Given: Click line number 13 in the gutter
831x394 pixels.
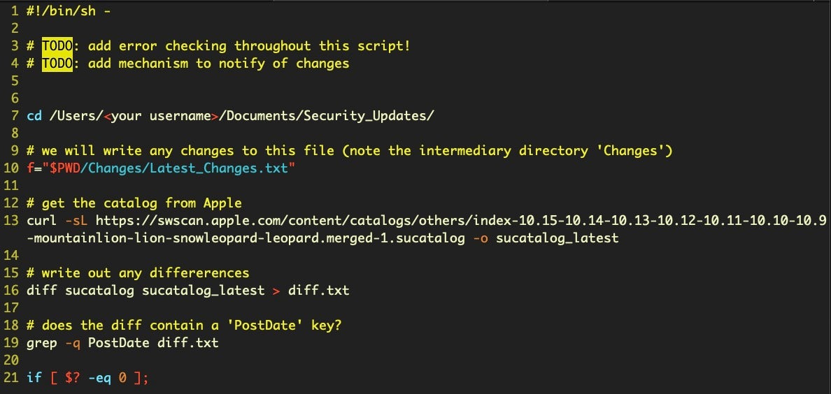Looking at the screenshot, I should pos(10,221).
